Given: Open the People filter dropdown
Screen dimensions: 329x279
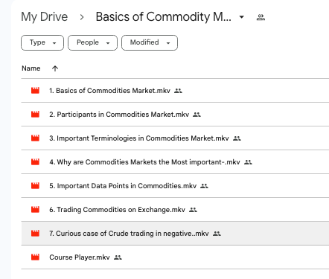Looking at the screenshot, I should pos(92,42).
